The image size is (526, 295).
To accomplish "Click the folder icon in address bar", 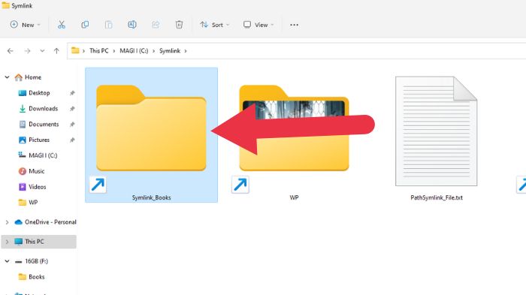I will click(75, 50).
